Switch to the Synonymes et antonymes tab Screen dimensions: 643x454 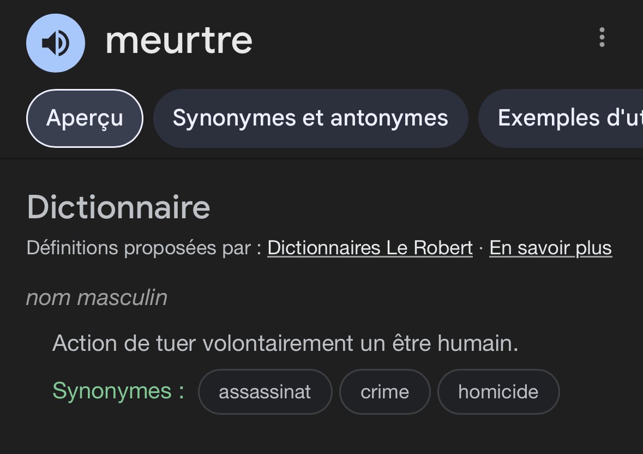pyautogui.click(x=310, y=118)
